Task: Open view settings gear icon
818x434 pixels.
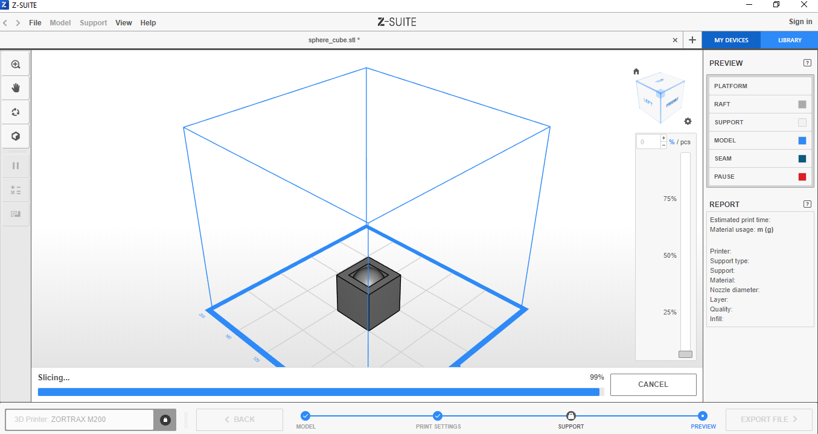Action: 688,121
